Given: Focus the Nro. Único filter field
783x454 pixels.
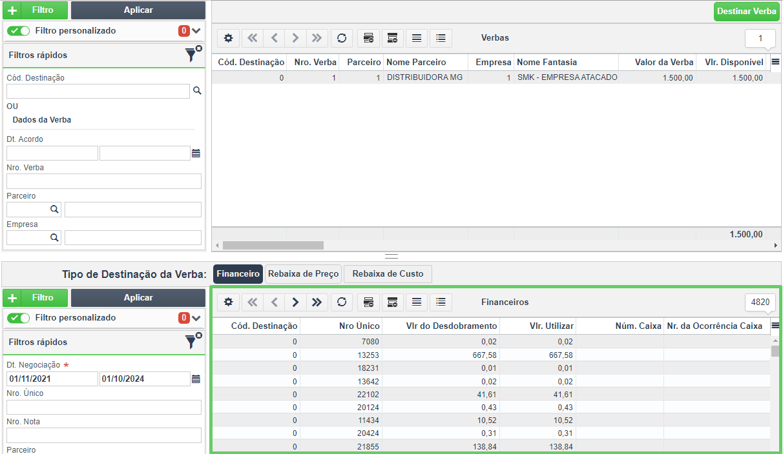Looking at the screenshot, I should [104, 407].
